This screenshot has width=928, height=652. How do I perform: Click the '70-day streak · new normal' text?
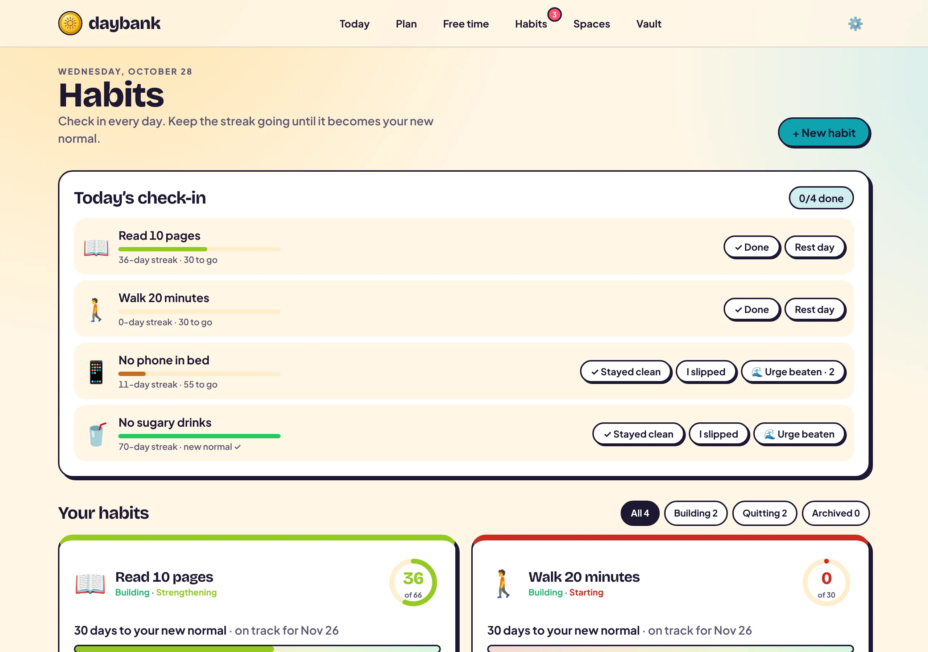click(x=179, y=447)
